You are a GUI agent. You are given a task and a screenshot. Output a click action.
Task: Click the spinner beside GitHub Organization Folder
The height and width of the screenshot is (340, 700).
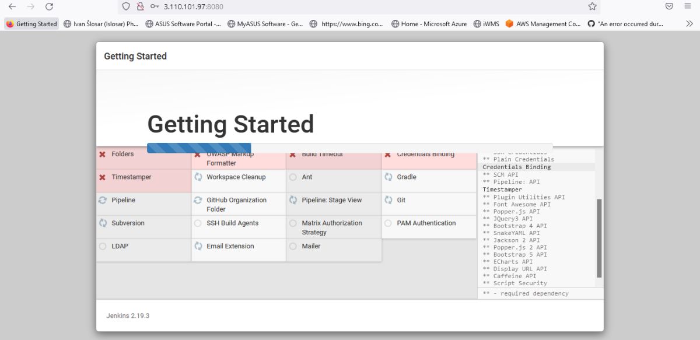click(198, 200)
